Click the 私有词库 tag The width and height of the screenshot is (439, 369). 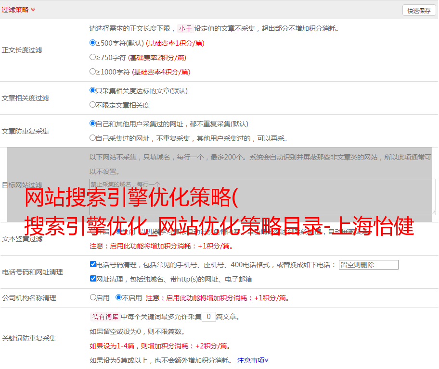point(105,317)
